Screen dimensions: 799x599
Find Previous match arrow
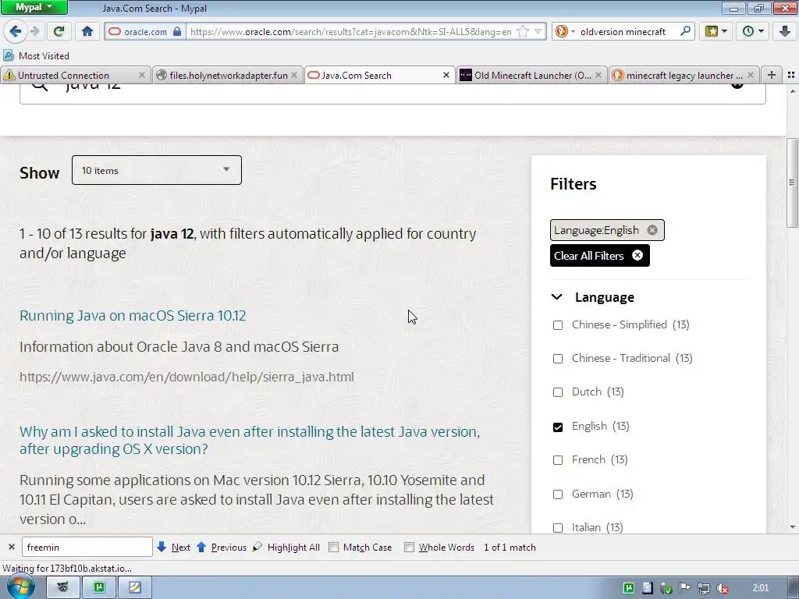click(221, 547)
